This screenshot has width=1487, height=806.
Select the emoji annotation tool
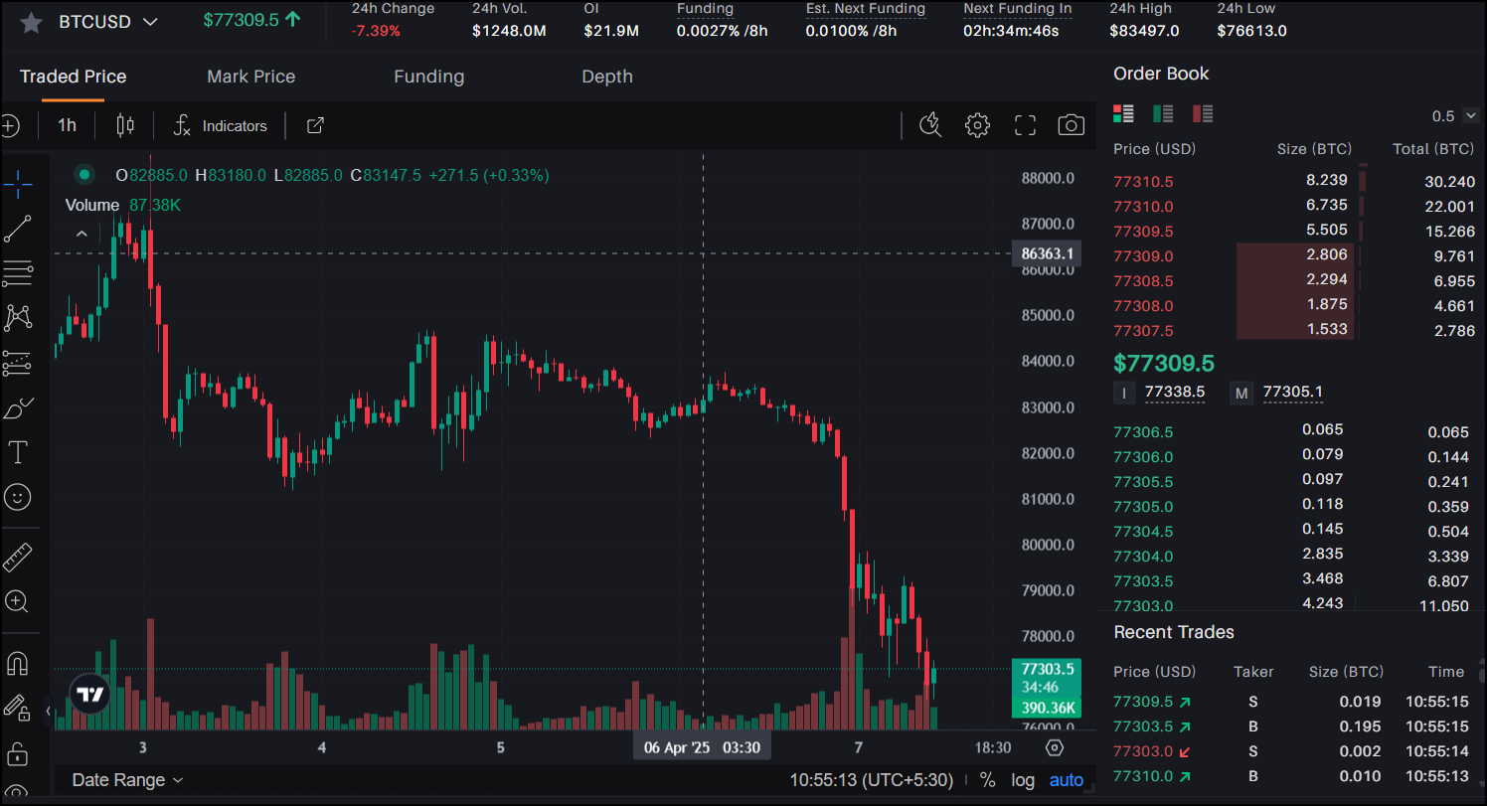[x=19, y=497]
